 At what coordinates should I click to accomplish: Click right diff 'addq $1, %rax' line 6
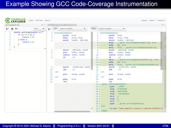coord(117,45)
